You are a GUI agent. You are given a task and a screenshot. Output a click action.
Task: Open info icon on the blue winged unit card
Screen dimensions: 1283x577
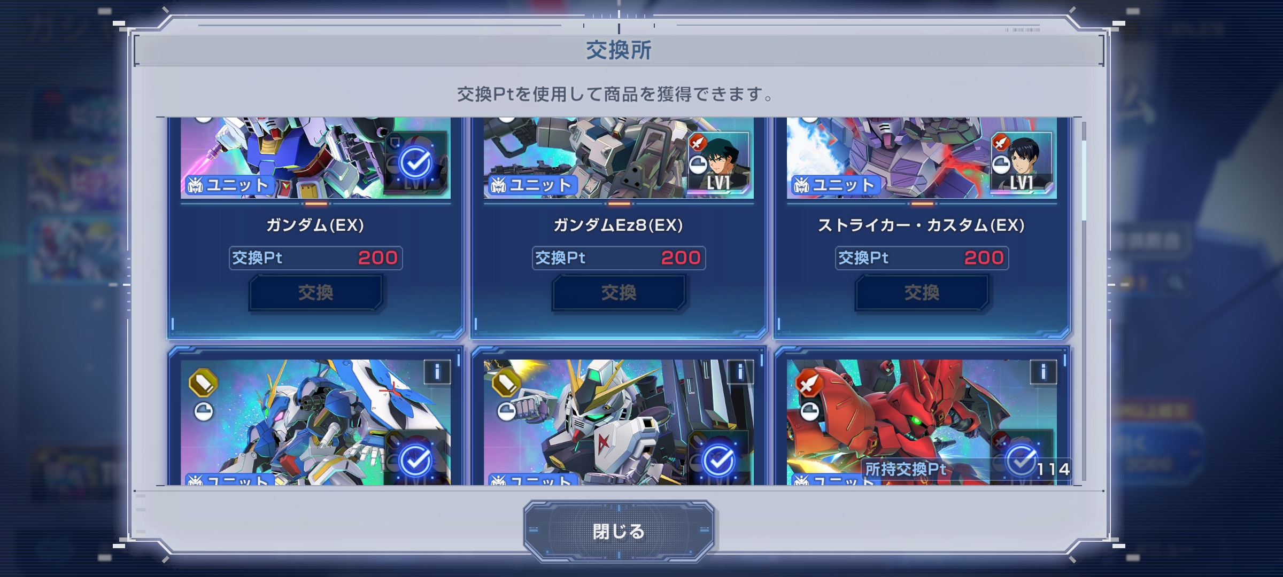437,372
